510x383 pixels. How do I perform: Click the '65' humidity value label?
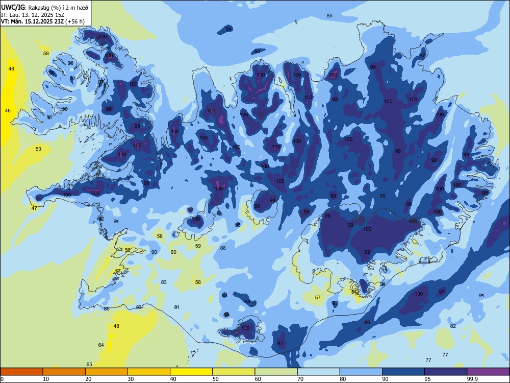tap(89, 365)
